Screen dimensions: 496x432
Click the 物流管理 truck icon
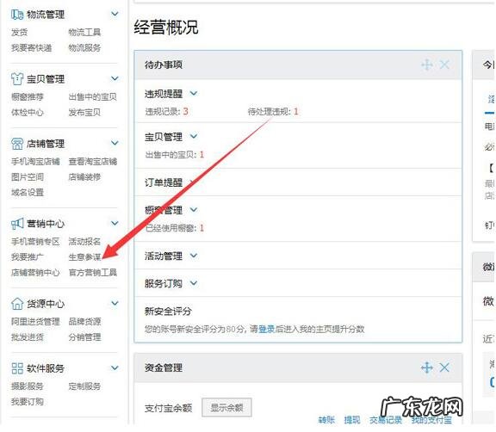(x=17, y=15)
